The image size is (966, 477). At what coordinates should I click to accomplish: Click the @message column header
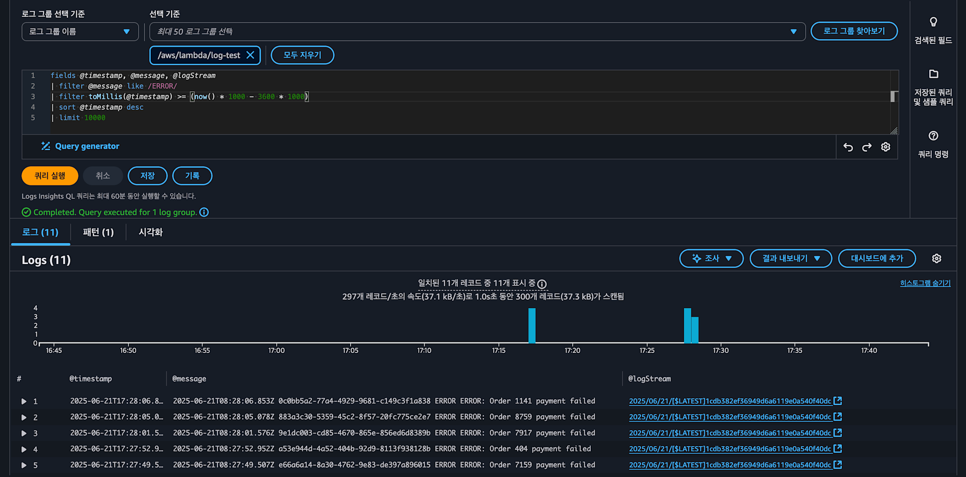189,379
